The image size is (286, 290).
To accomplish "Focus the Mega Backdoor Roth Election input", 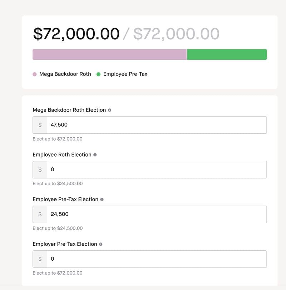I will pos(157,125).
